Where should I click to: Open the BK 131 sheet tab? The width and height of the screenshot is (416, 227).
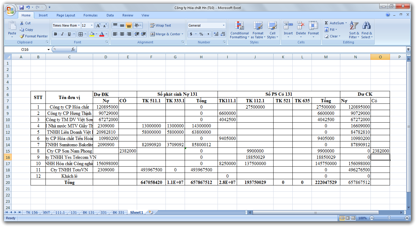point(88,212)
